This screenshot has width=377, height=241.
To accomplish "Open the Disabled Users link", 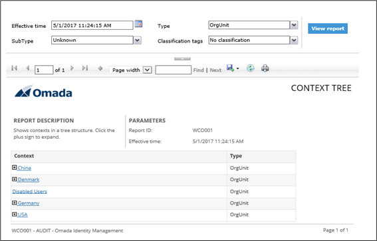I will tap(29, 191).
